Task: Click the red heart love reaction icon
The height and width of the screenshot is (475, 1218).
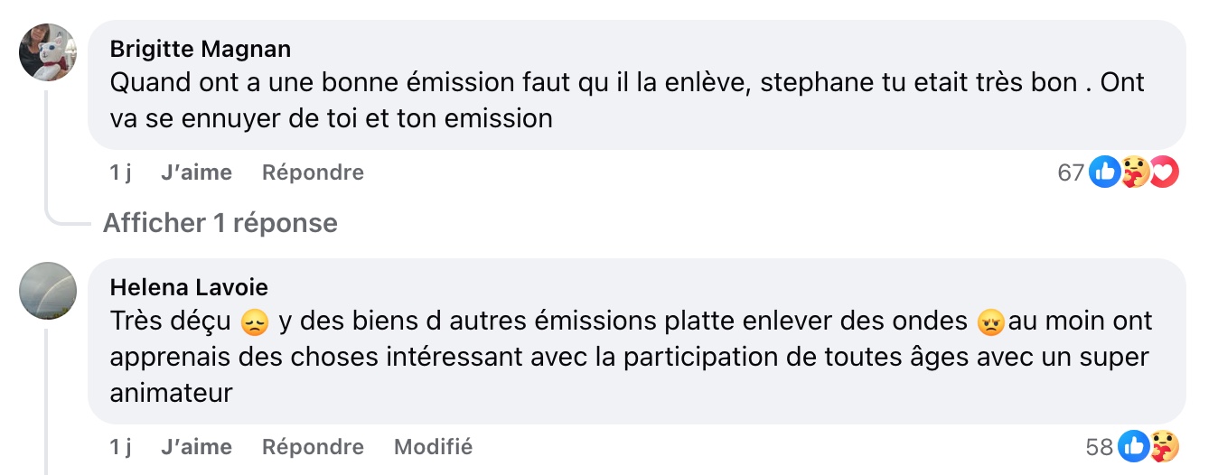Action: coord(1165,172)
